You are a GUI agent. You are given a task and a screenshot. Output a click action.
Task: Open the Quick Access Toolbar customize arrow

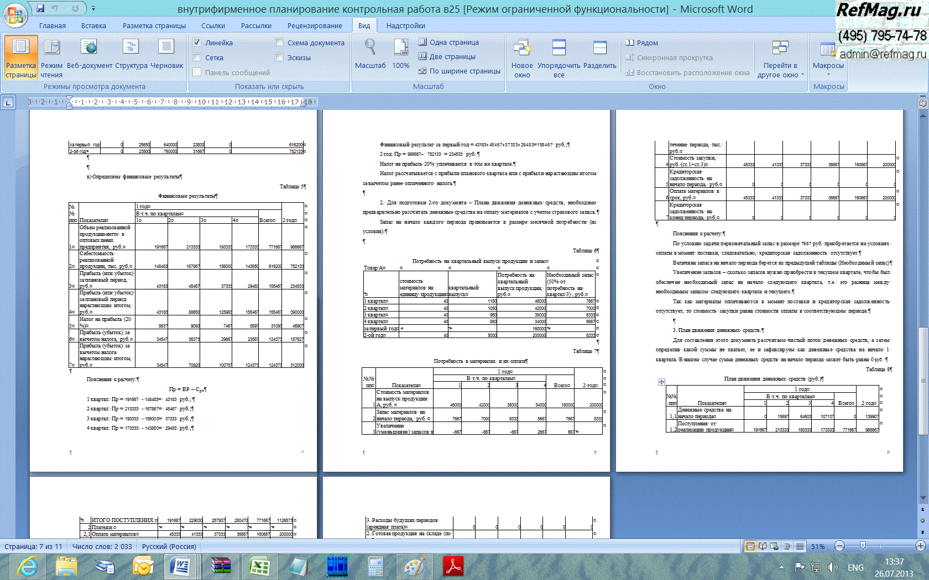click(x=93, y=9)
